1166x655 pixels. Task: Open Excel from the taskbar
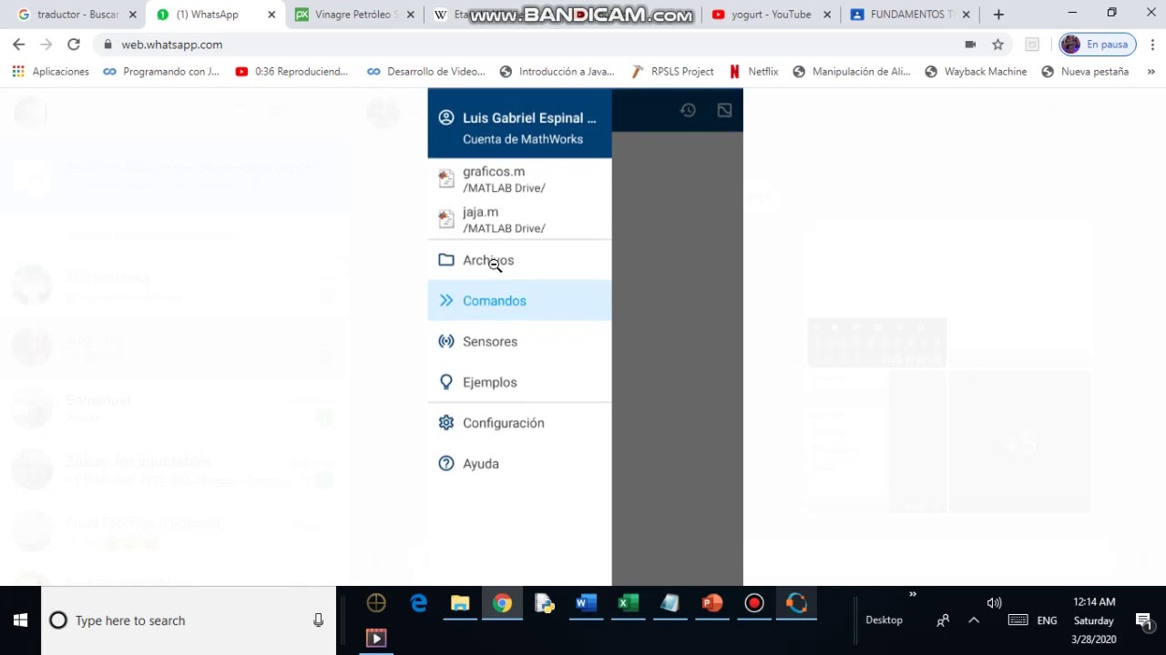(x=628, y=603)
